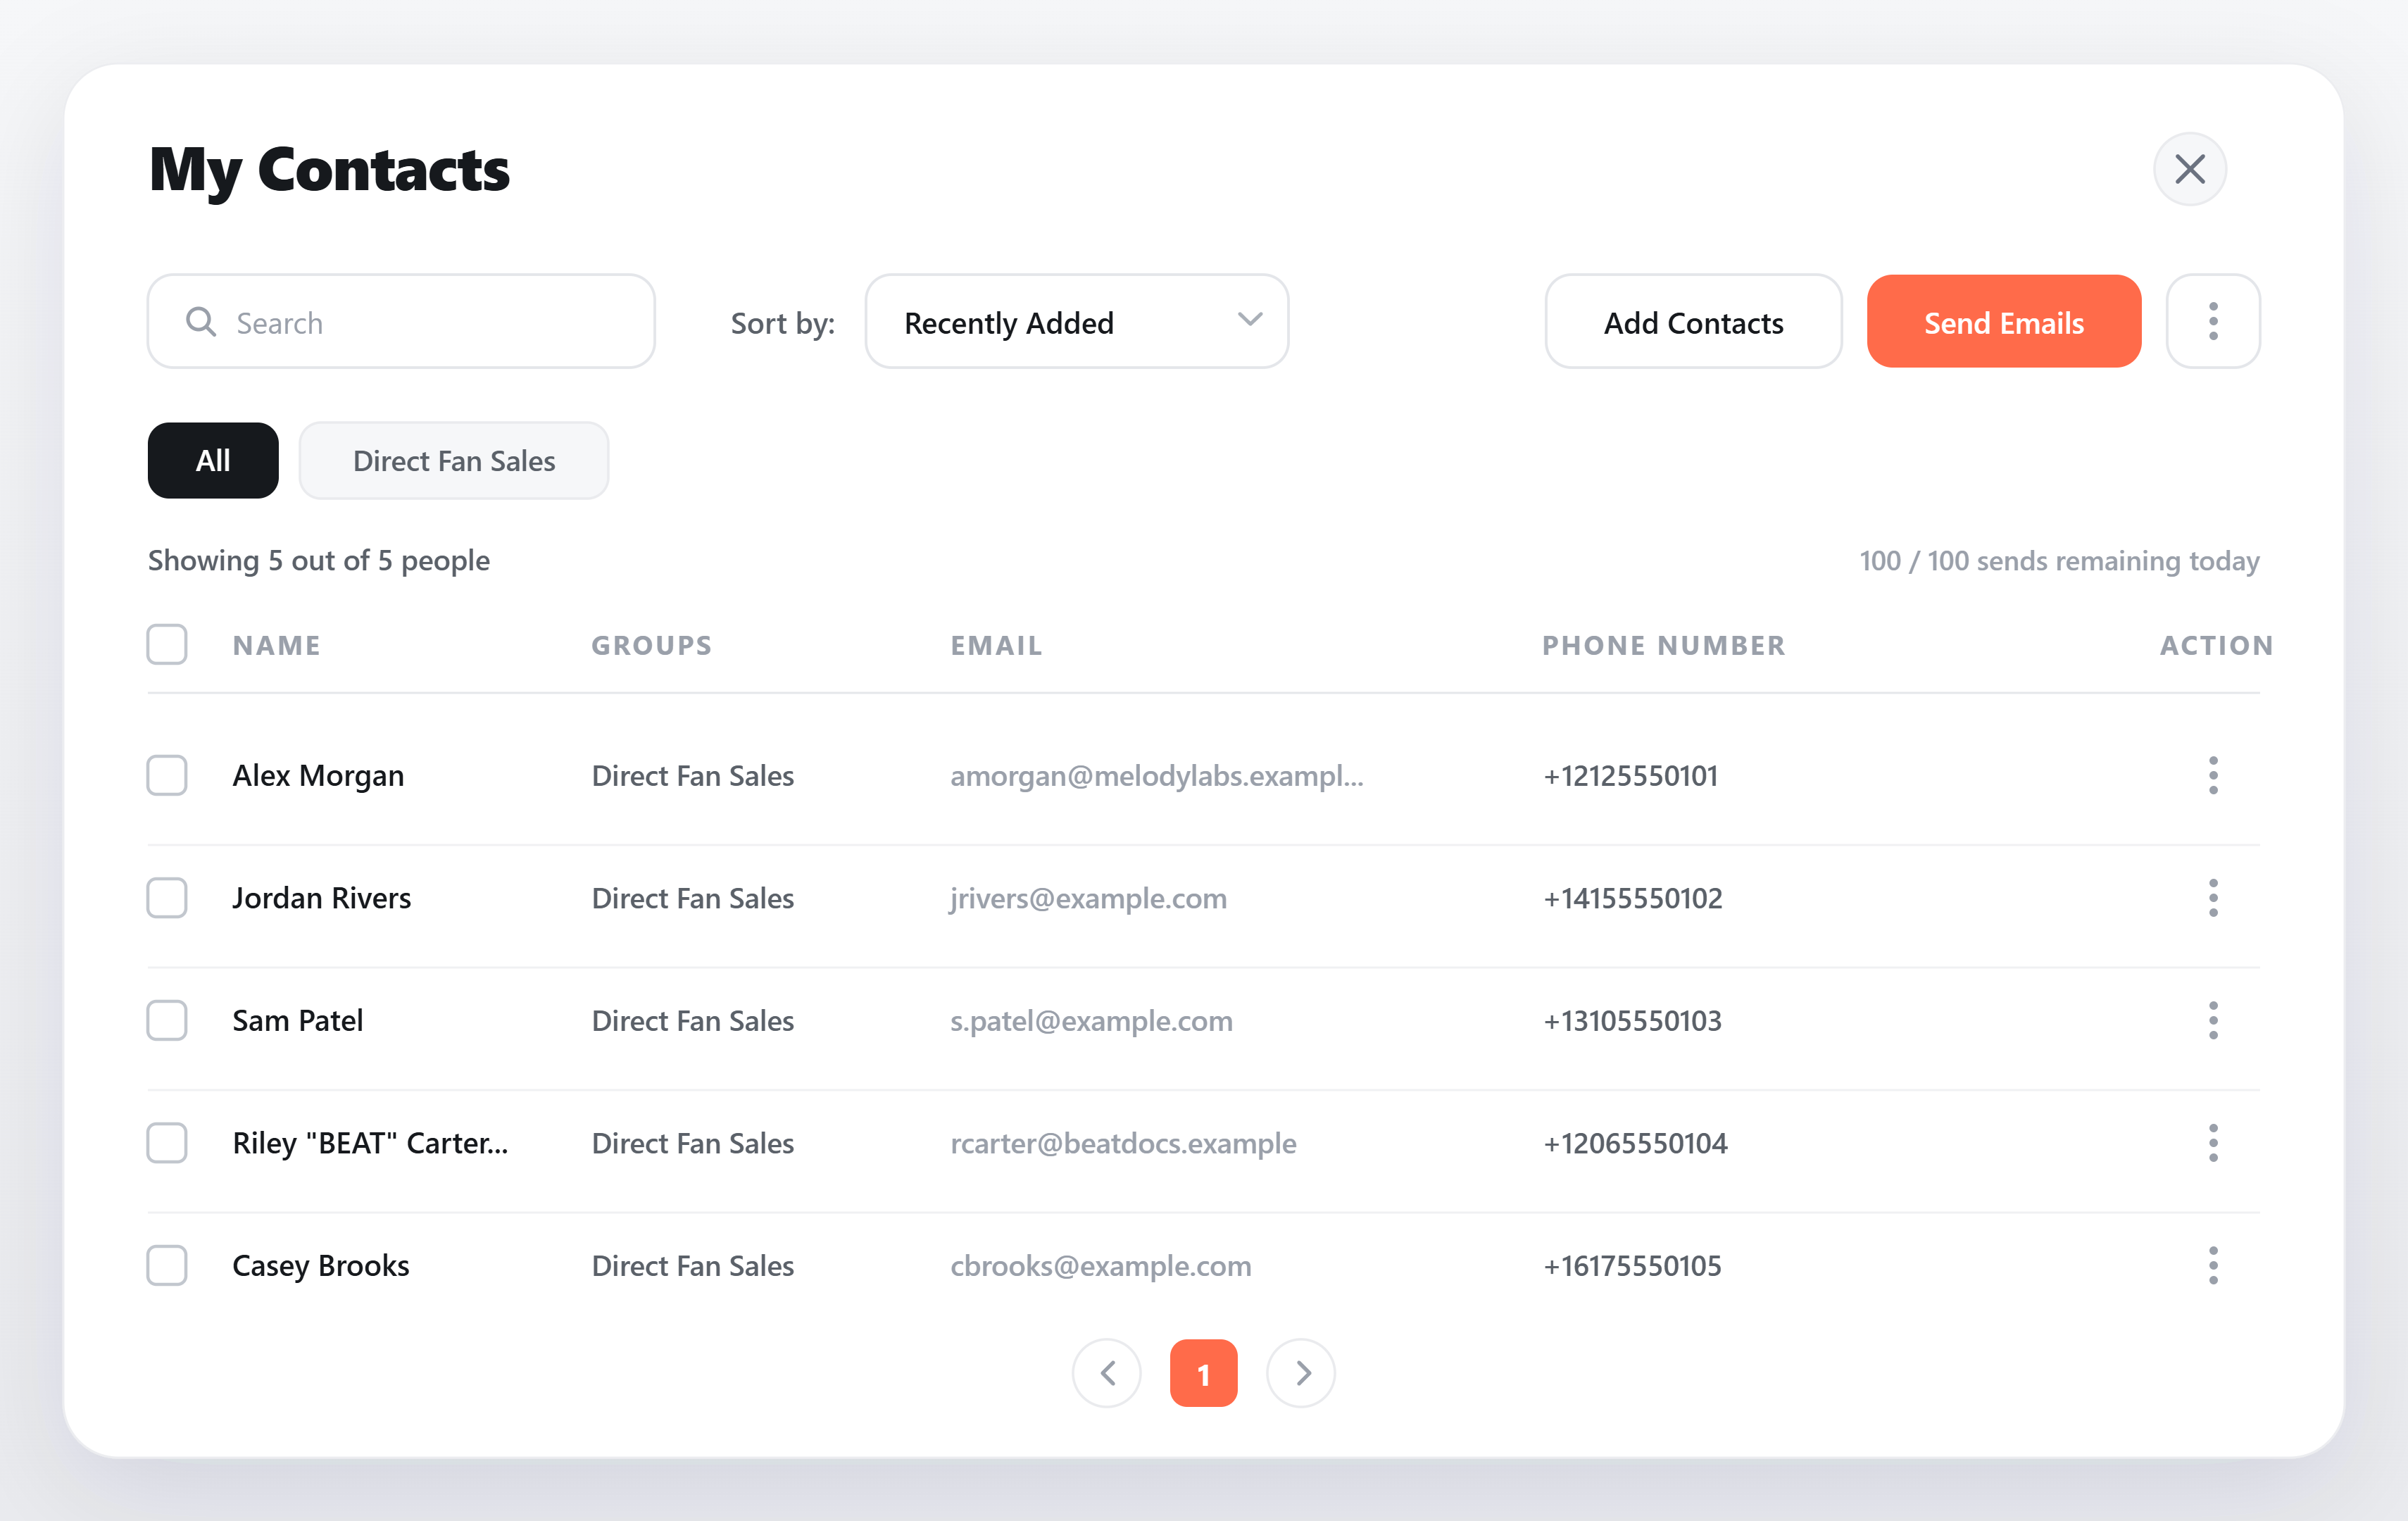Select the All filter tab

213,461
